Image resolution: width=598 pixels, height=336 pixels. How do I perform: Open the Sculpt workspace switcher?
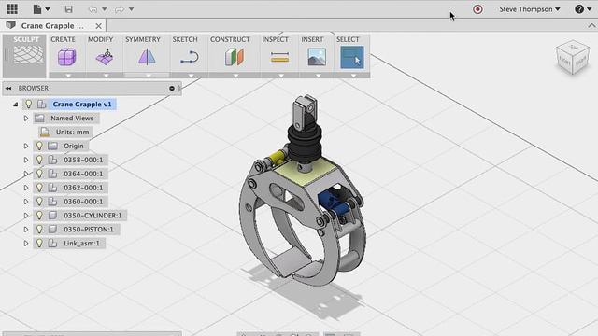coord(25,56)
